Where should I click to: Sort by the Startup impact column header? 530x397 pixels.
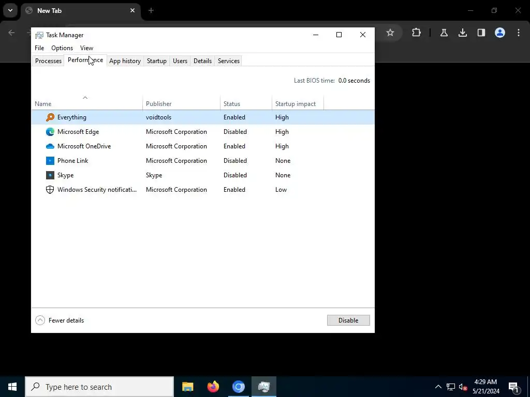pyautogui.click(x=298, y=102)
